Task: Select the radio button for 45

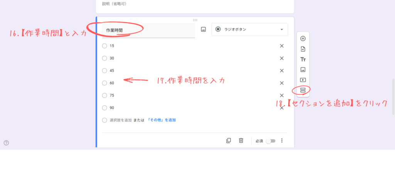Action: pos(105,71)
